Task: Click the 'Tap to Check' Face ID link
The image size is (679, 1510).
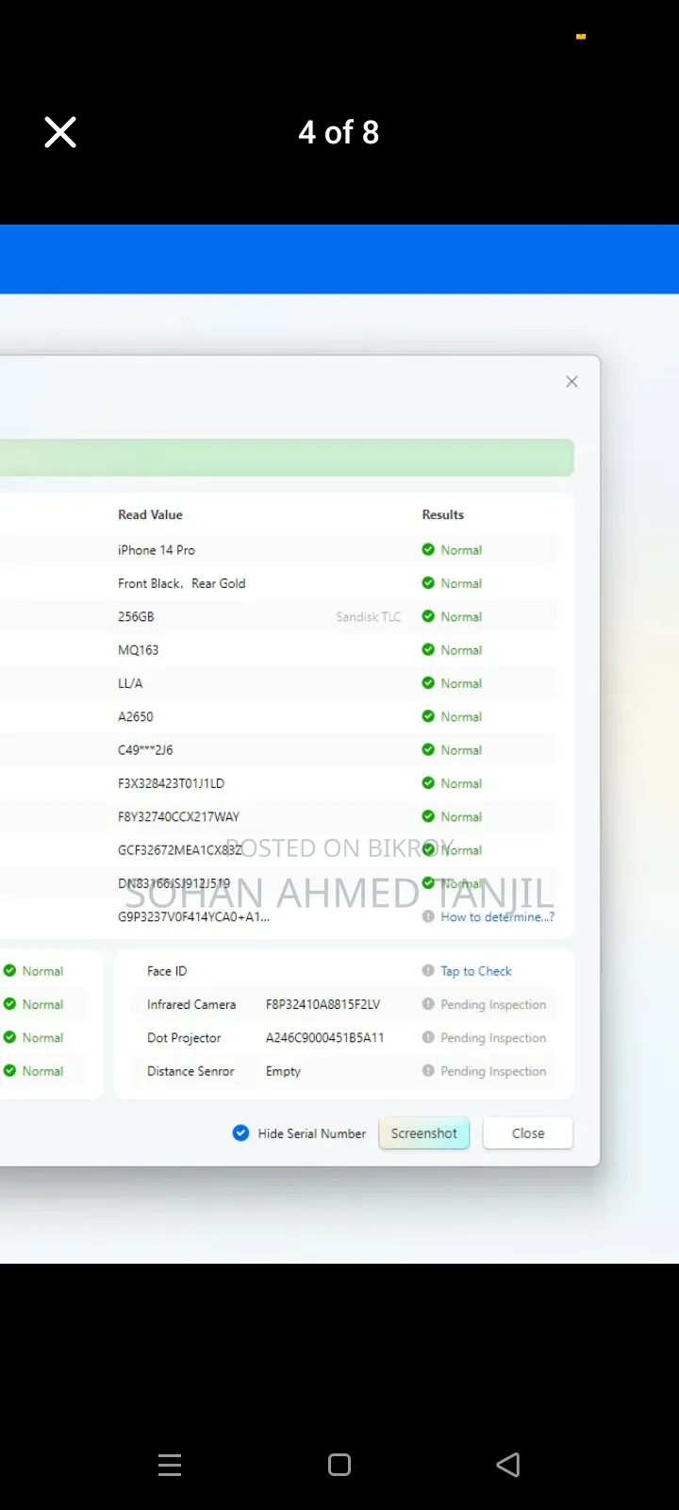Action: click(x=476, y=971)
